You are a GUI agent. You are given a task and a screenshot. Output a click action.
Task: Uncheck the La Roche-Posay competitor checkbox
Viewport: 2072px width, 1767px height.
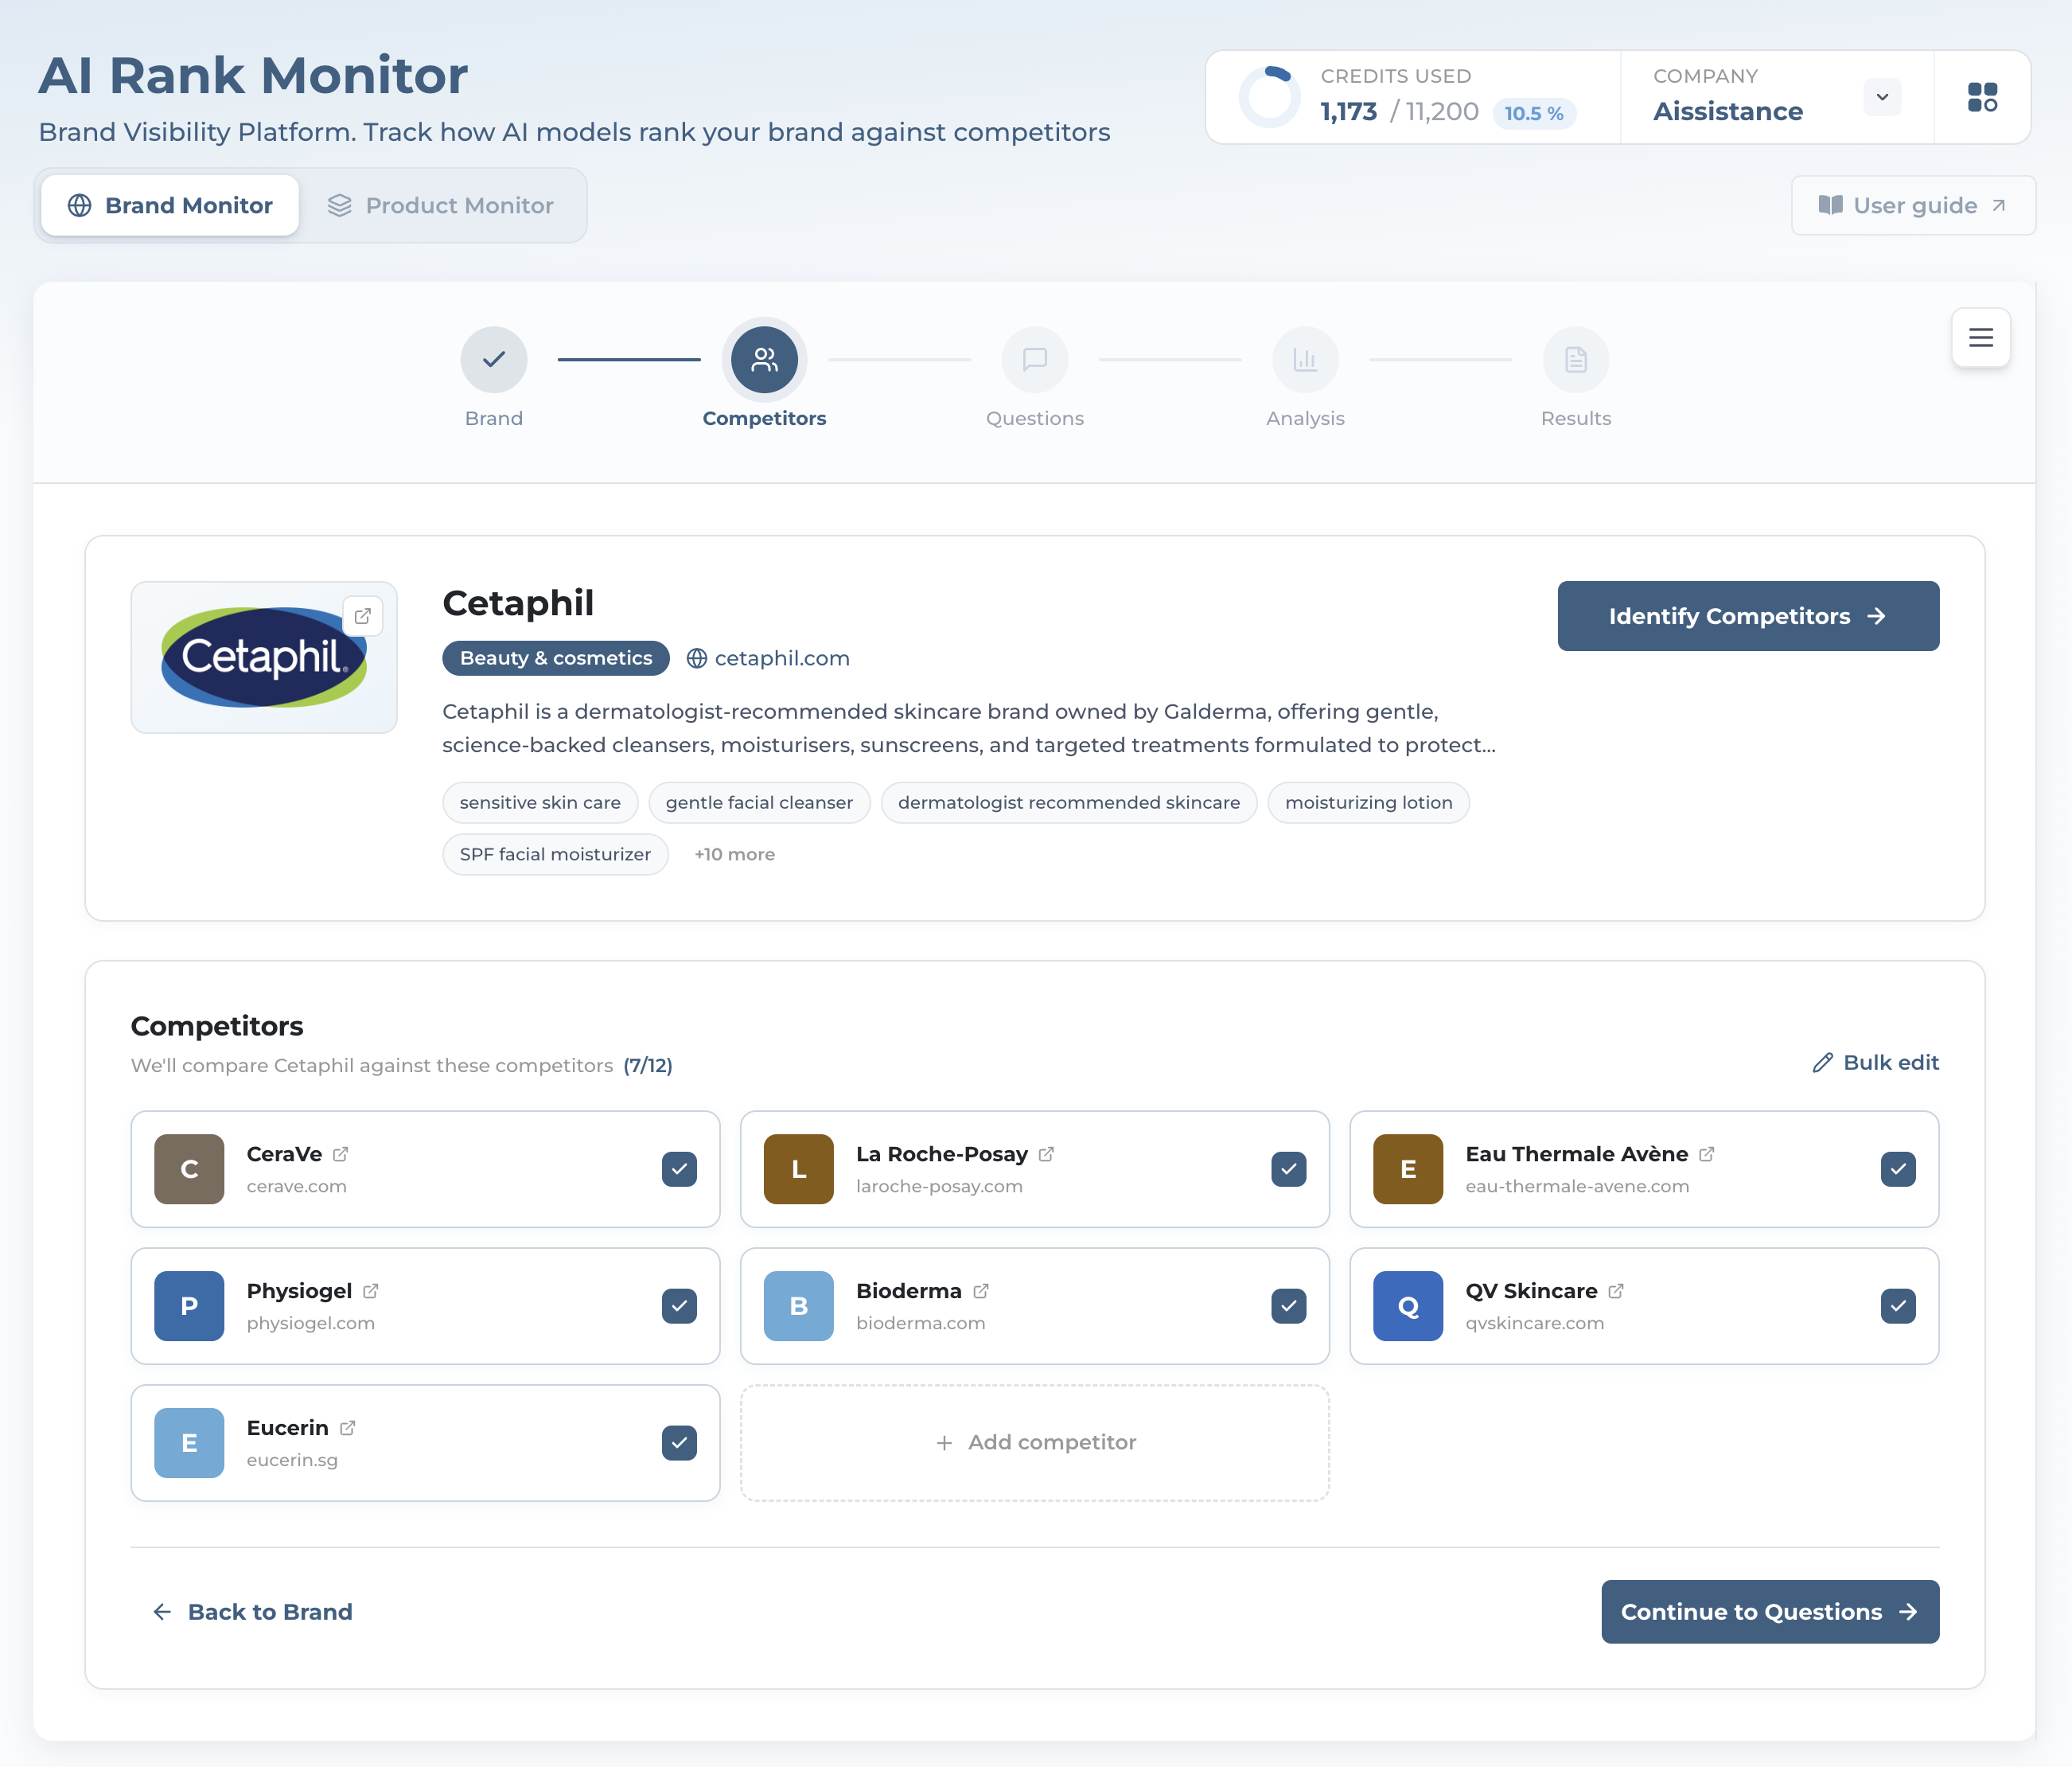(x=1289, y=1168)
